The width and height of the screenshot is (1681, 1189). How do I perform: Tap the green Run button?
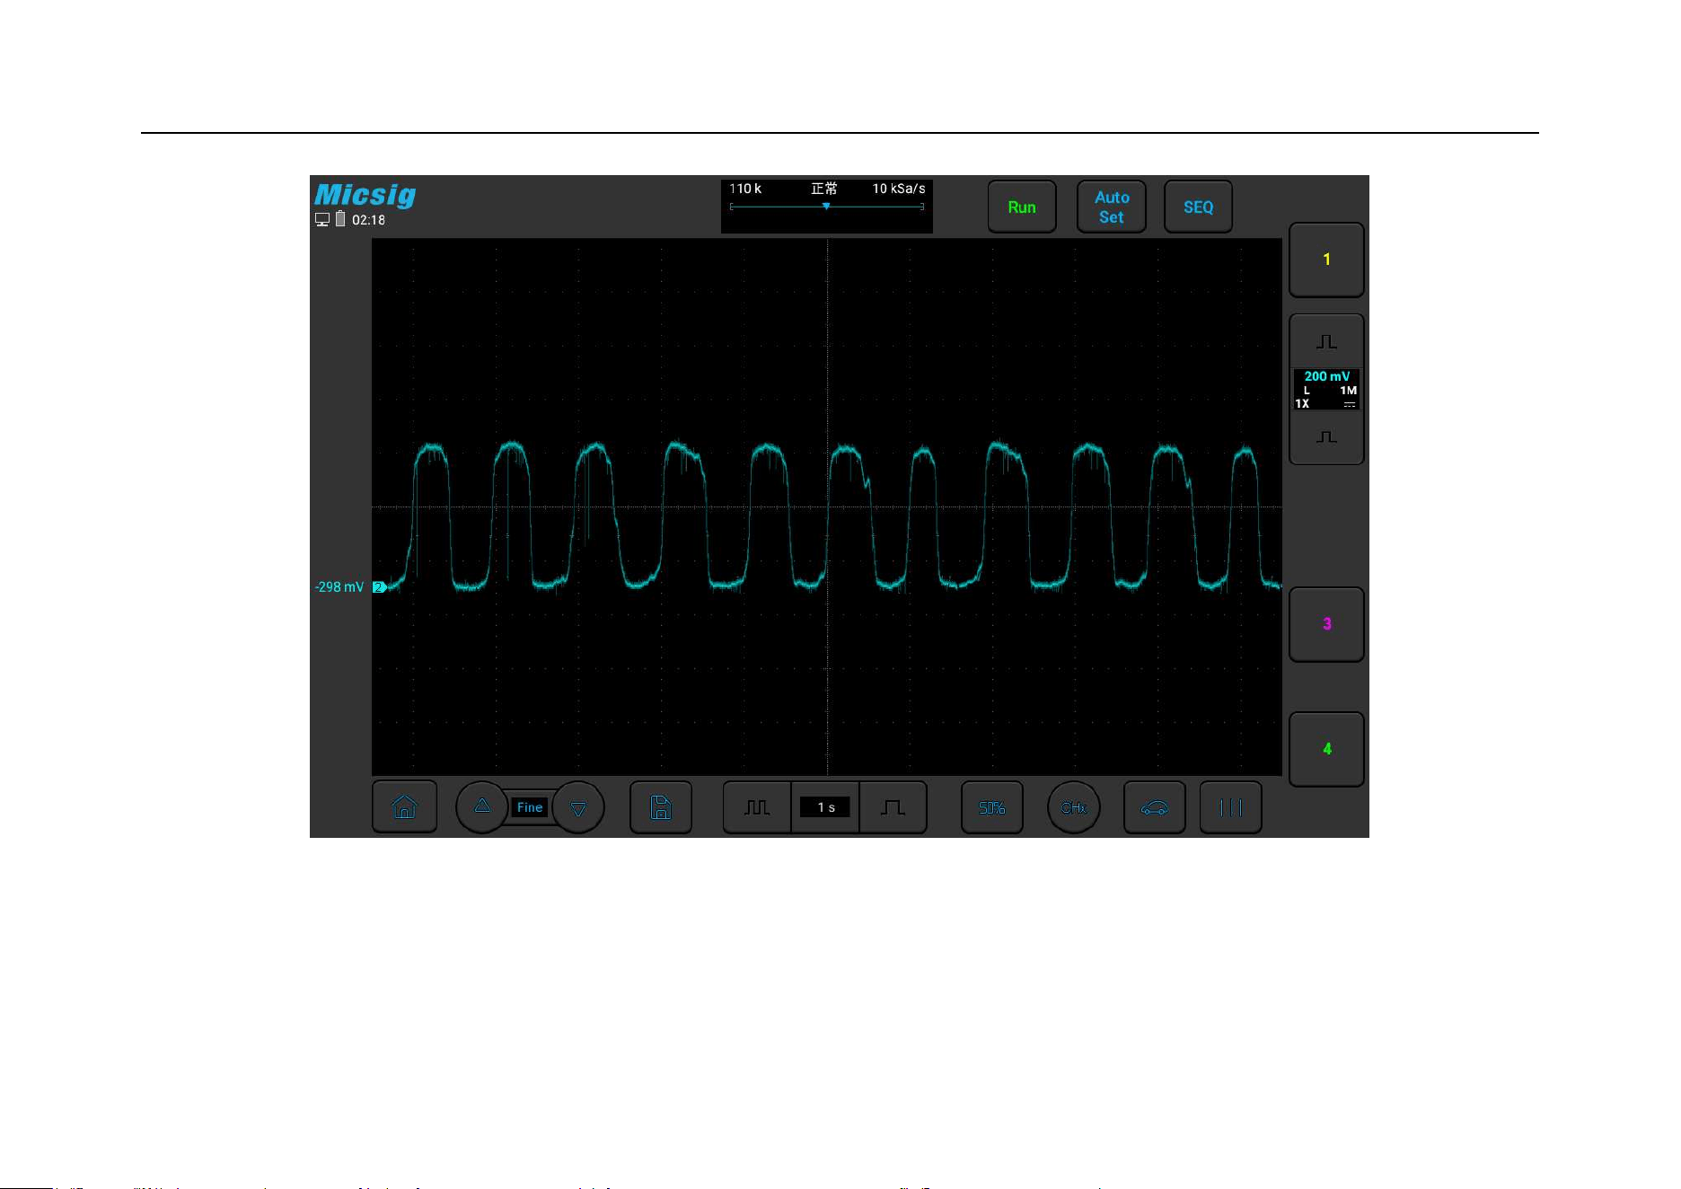(1022, 207)
